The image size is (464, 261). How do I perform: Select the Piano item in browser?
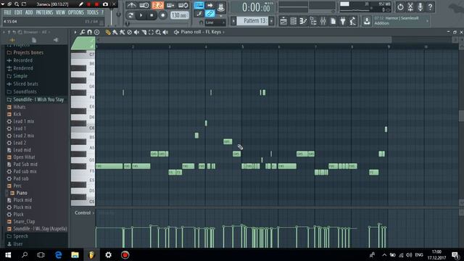point(22,193)
